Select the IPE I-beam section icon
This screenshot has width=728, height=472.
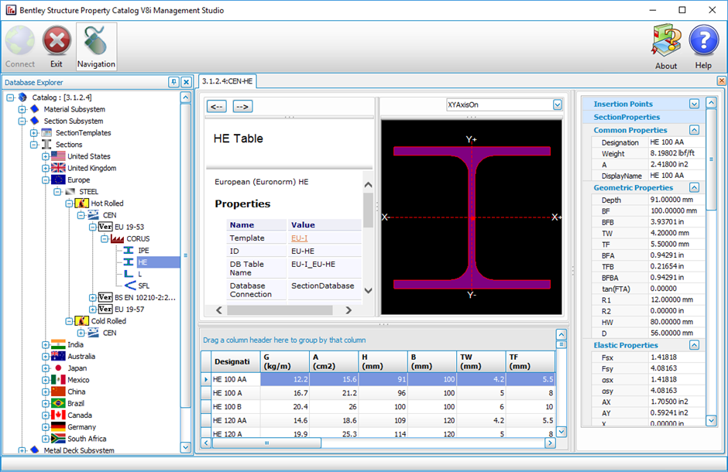coord(129,251)
